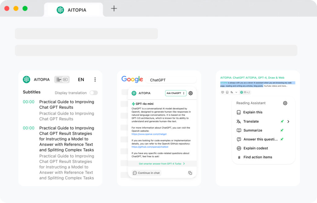The height and width of the screenshot is (203, 317).
Task: Expand the Translate submenu arrow
Action: coord(288,122)
